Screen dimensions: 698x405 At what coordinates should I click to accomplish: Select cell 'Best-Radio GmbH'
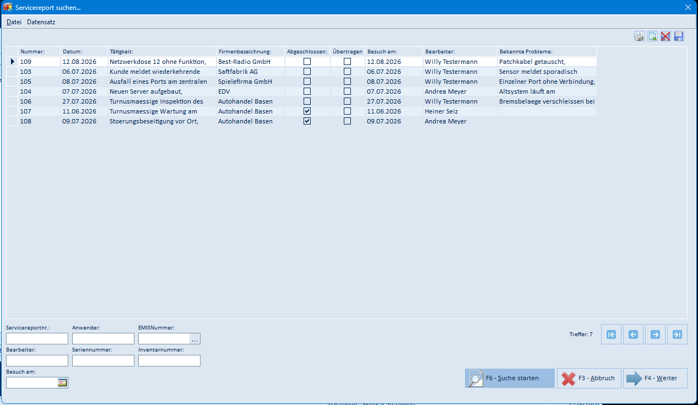251,62
